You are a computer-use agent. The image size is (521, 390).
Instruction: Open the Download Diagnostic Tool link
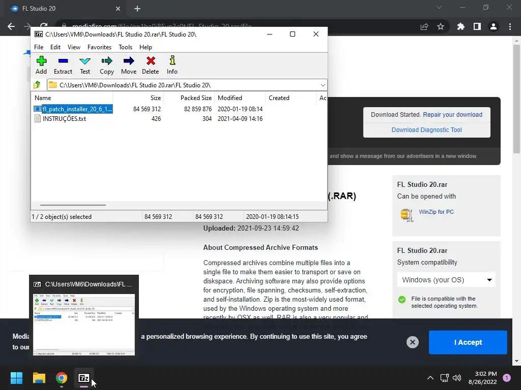(x=427, y=130)
